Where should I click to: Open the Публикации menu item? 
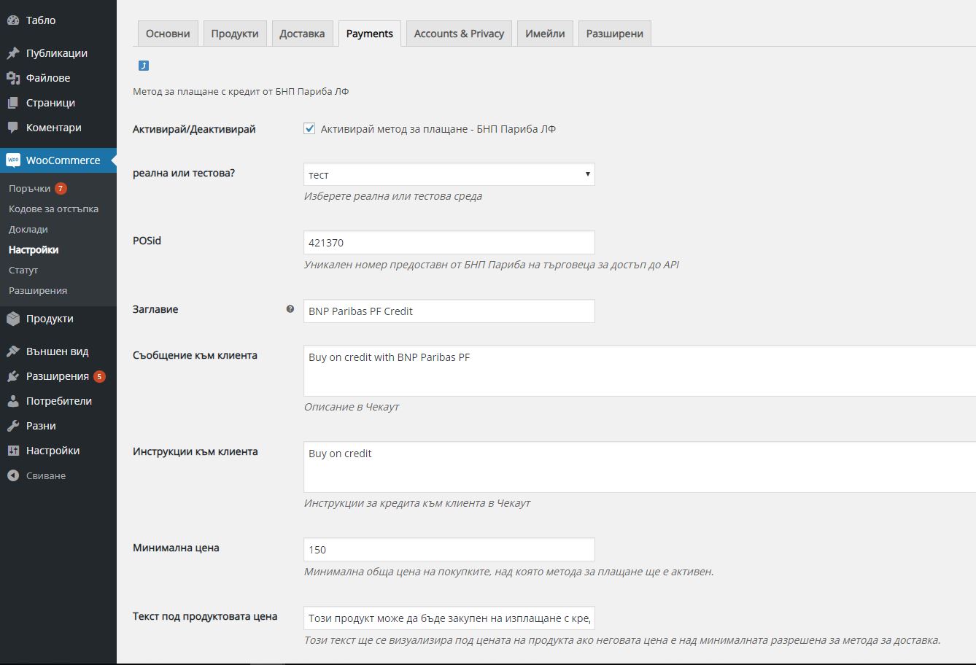click(x=58, y=53)
